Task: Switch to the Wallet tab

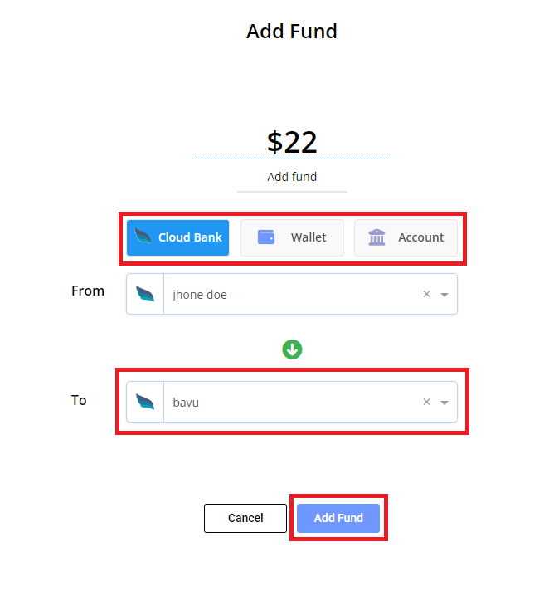Action: 292,237
